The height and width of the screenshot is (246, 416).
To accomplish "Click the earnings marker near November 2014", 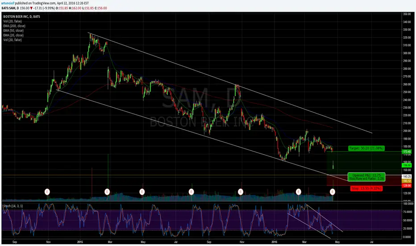I will (x=47, y=191).
